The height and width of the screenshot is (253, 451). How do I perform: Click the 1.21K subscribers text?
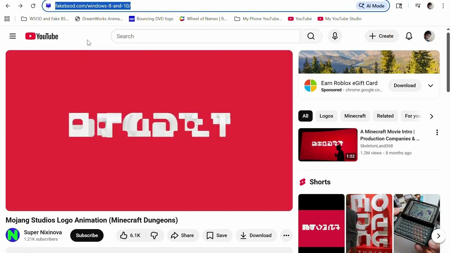(41, 239)
